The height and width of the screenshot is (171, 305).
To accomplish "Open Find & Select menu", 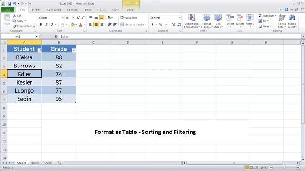I will 292,21.
